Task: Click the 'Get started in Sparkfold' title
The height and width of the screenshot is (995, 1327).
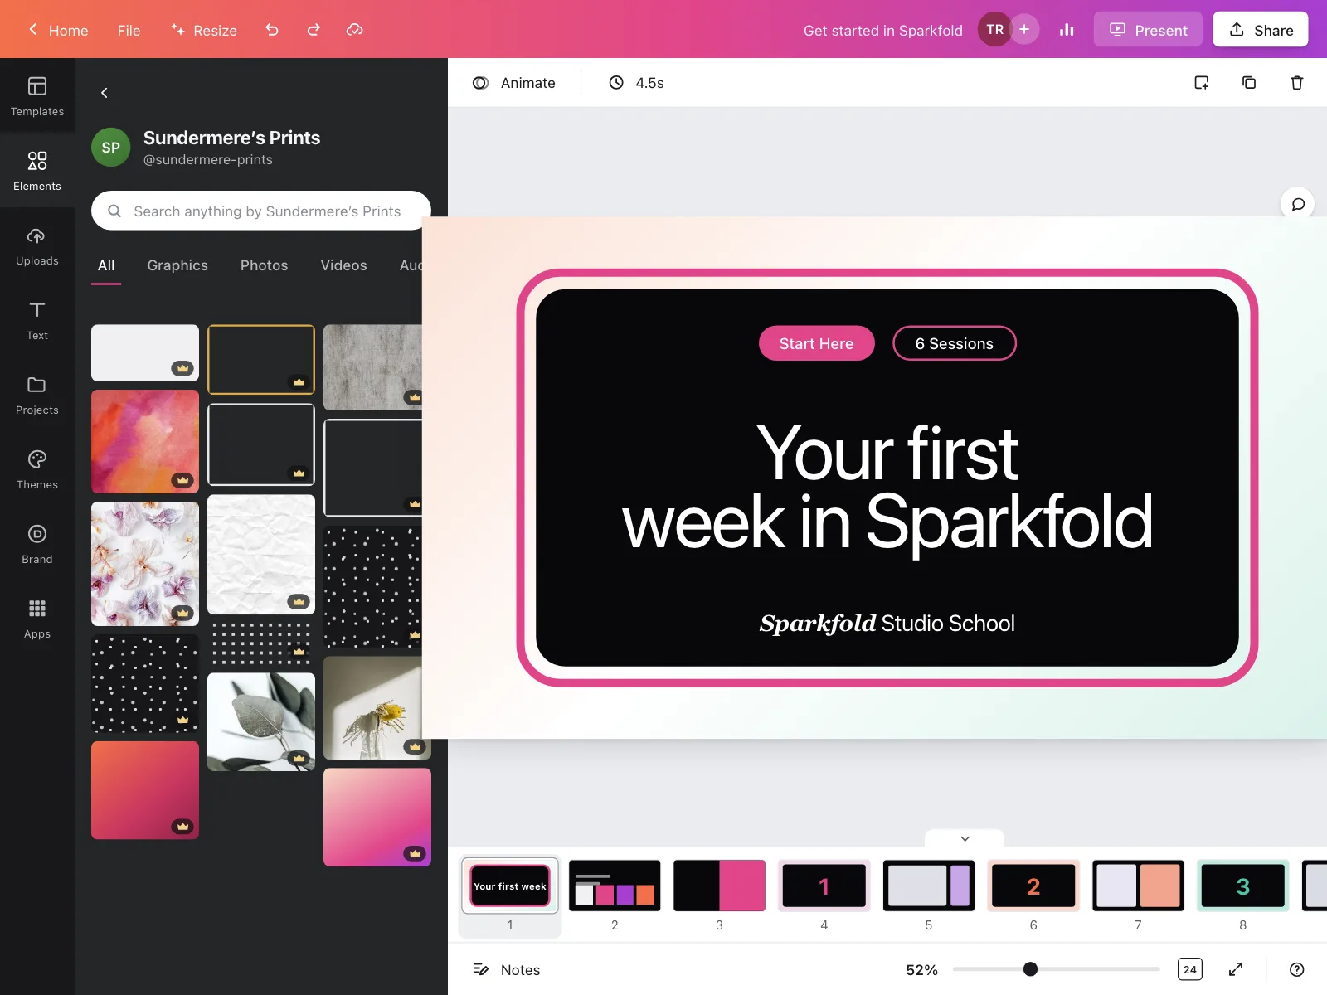Action: coord(883,31)
